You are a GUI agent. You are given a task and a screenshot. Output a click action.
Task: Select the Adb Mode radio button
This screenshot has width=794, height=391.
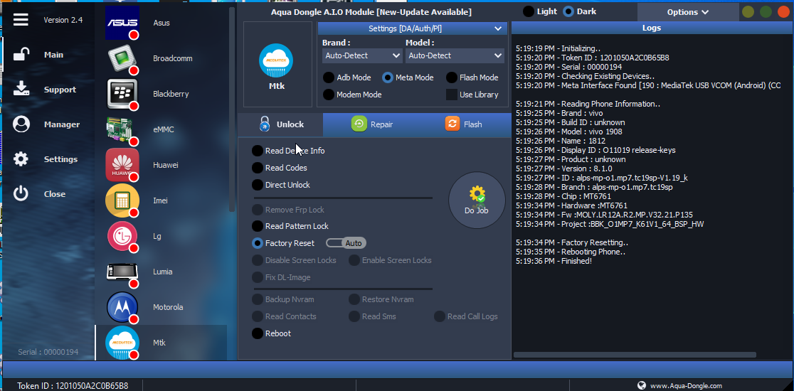329,77
